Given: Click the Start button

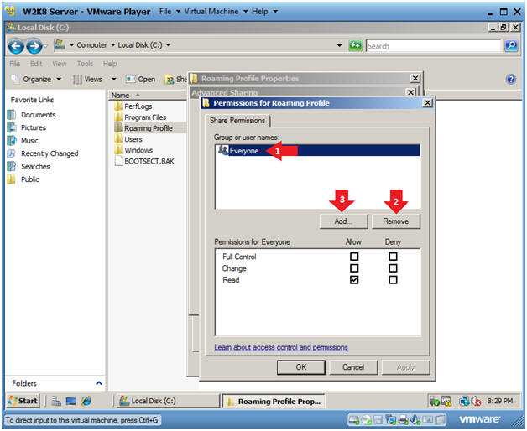Looking at the screenshot, I should (x=23, y=401).
